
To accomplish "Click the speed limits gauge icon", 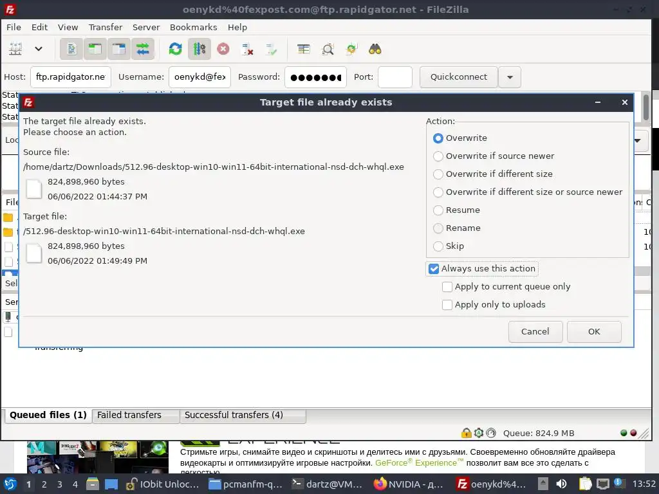I will click(491, 433).
